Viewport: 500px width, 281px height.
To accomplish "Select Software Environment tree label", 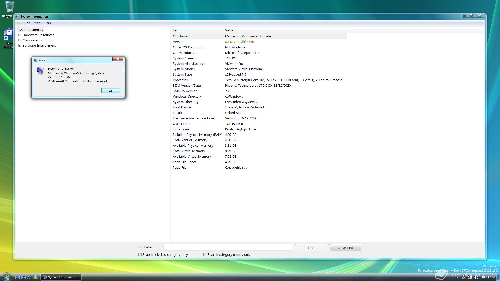I will (x=39, y=46).
